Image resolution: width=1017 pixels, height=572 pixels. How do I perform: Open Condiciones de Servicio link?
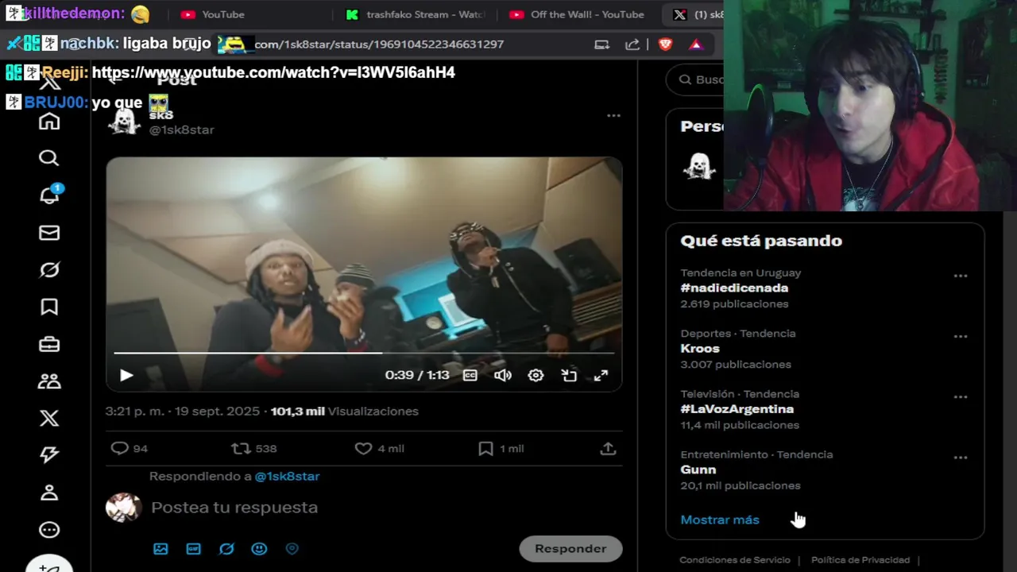[735, 560]
